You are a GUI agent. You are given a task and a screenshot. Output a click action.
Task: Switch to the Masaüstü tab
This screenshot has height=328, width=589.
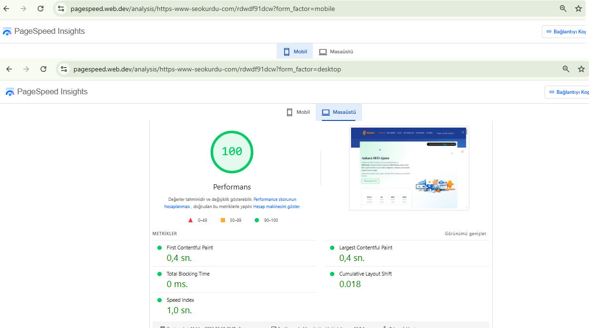[x=339, y=112]
